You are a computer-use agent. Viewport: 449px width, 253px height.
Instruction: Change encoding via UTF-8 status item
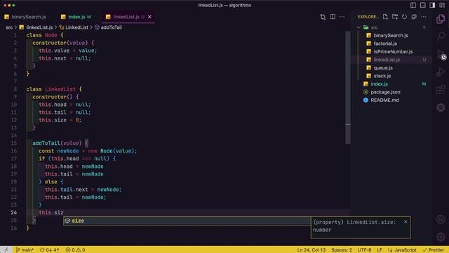point(364,250)
